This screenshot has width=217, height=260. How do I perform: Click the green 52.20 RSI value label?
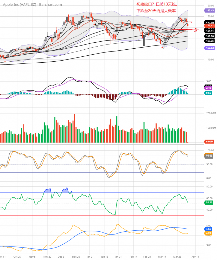tap(209, 202)
